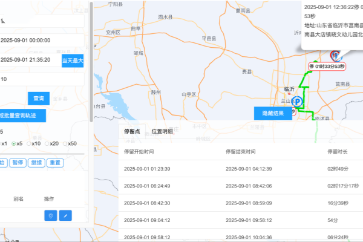Viewport: 363px width, 242px height.
Task: Click the 临沂 city label on map
Action: [x=289, y=89]
